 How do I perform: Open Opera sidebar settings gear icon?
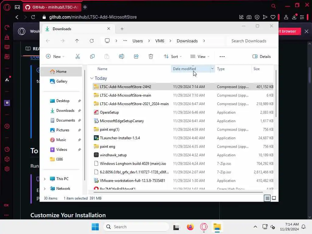pos(7,169)
